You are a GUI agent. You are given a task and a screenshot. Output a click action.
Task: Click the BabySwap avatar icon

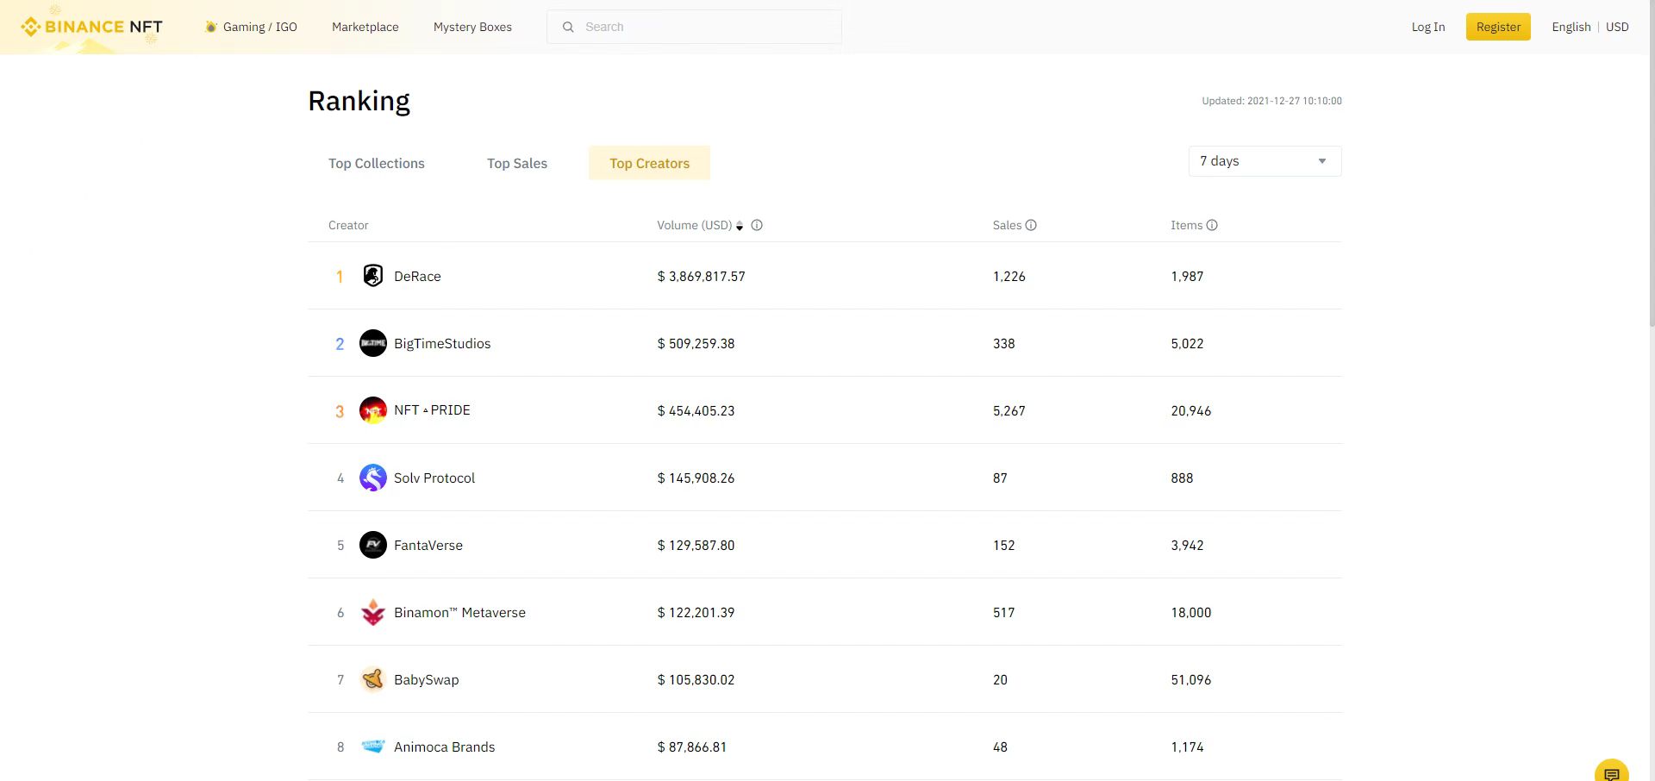(372, 679)
